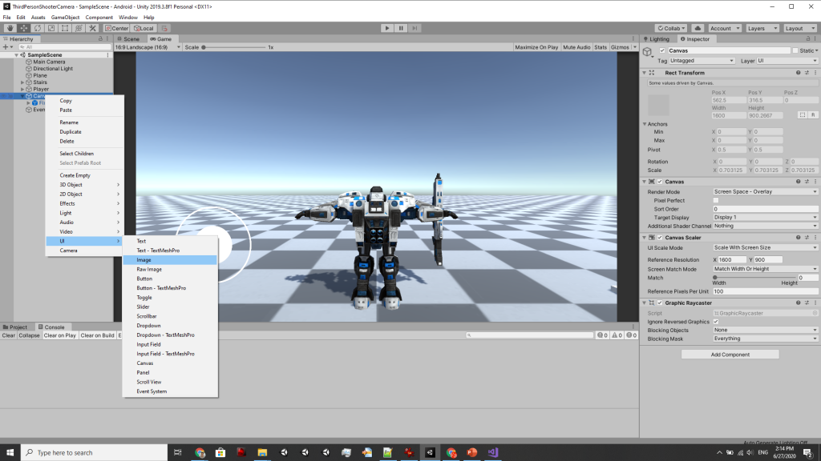Screen dimensions: 821x461
Task: Open Canvas component help icon
Action: click(798, 182)
